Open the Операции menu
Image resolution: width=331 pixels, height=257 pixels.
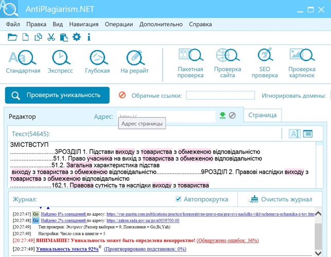click(x=119, y=24)
